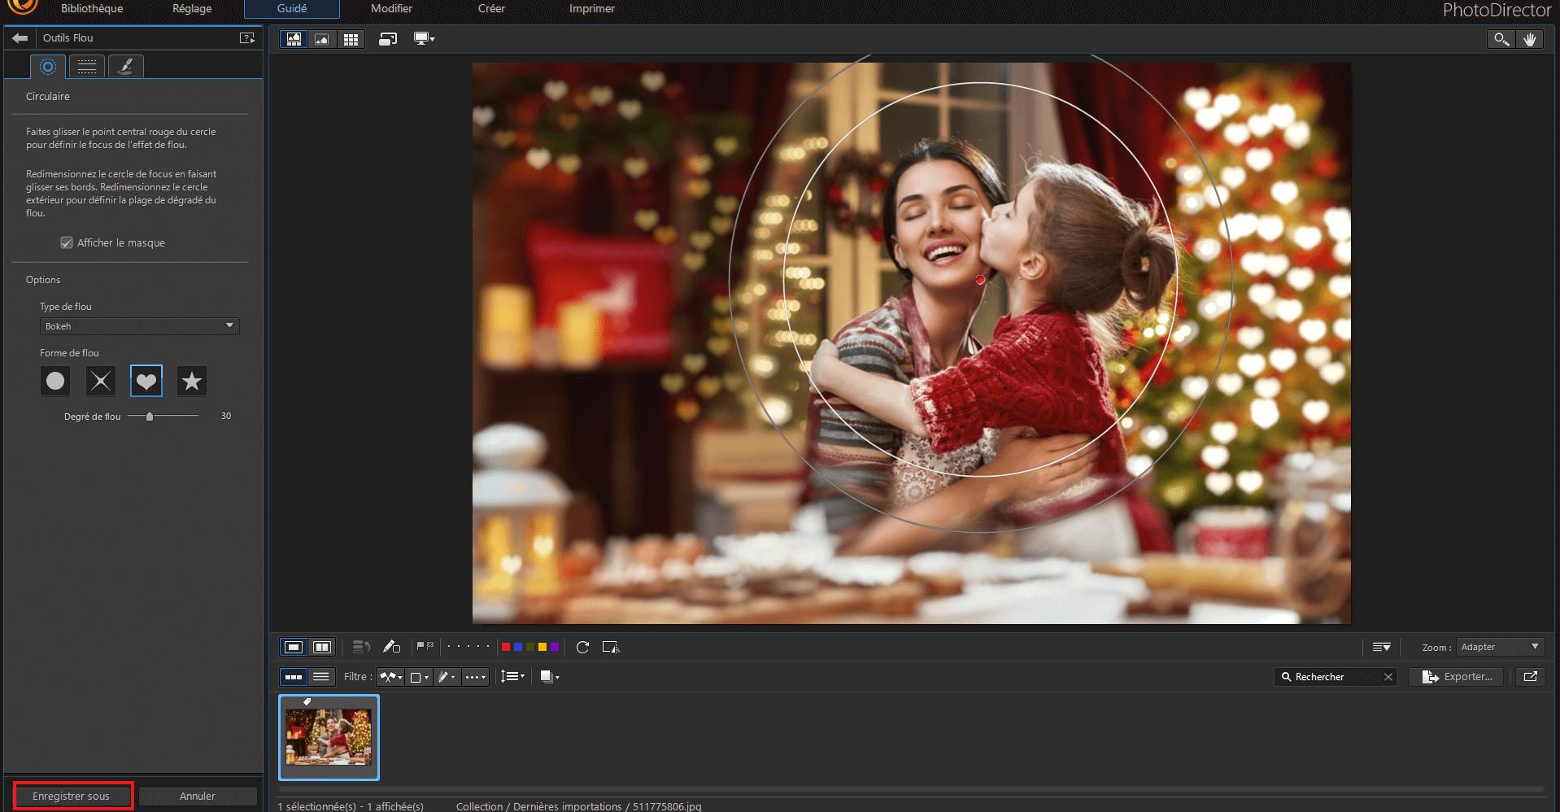The height and width of the screenshot is (812, 1560).
Task: Select the linear blur tool tab
Action: tap(86, 67)
